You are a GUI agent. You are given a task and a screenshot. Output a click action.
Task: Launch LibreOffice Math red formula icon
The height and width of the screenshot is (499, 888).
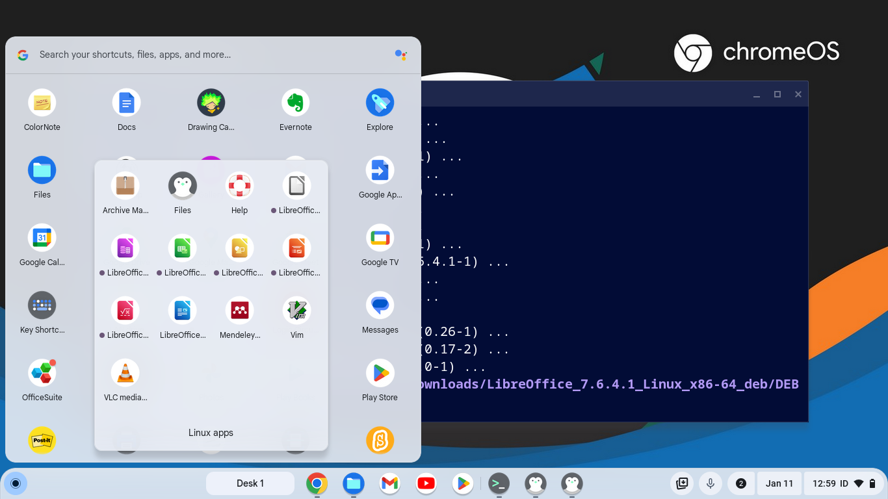(x=125, y=311)
